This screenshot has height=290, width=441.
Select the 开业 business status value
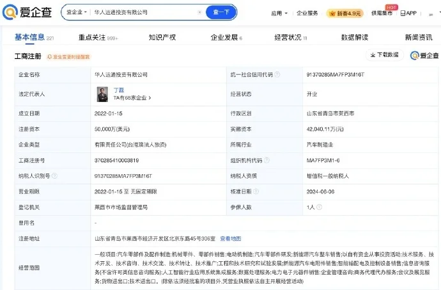coord(312,94)
